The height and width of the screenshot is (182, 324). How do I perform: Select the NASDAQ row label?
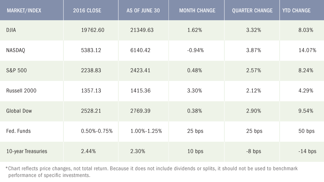click(x=15, y=50)
